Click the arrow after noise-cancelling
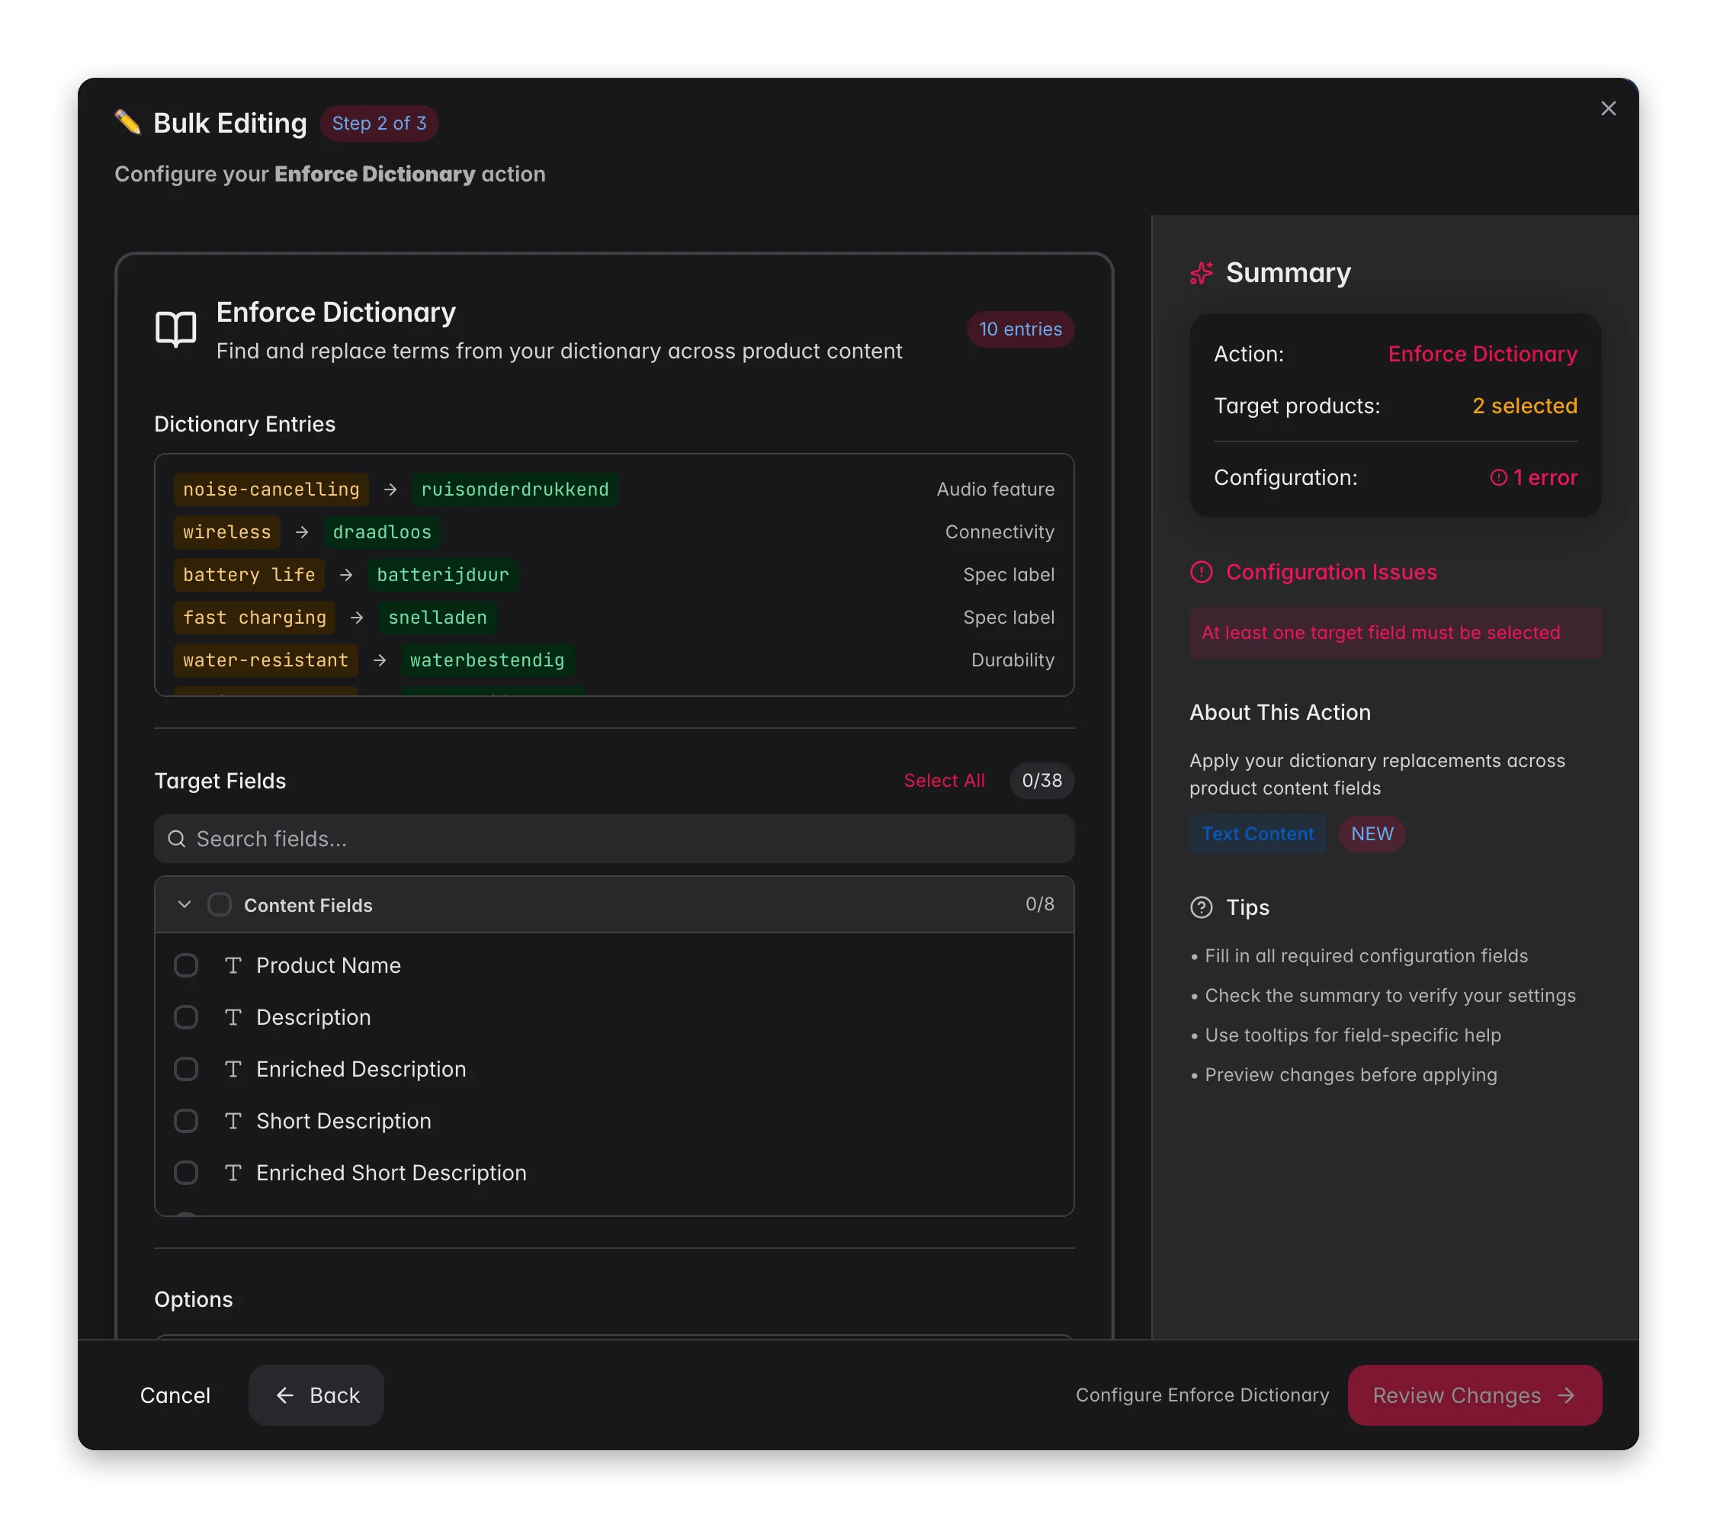1717x1528 pixels. click(x=390, y=489)
